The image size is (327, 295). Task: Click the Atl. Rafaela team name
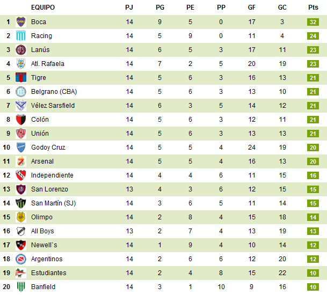click(47, 64)
